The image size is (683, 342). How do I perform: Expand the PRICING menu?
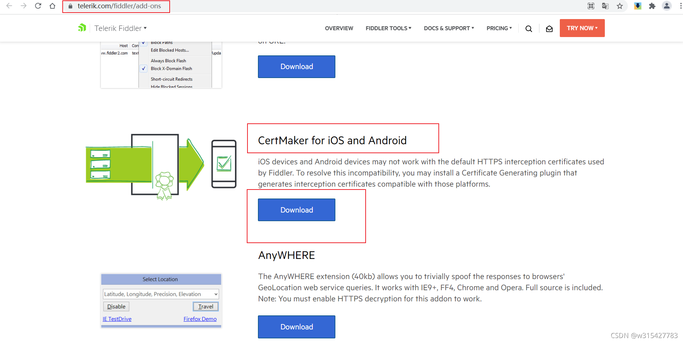pos(499,28)
